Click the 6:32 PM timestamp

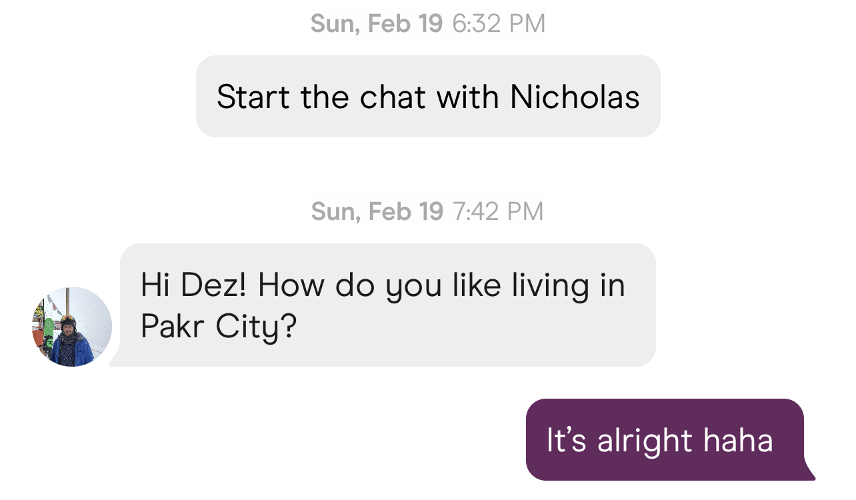(x=499, y=24)
